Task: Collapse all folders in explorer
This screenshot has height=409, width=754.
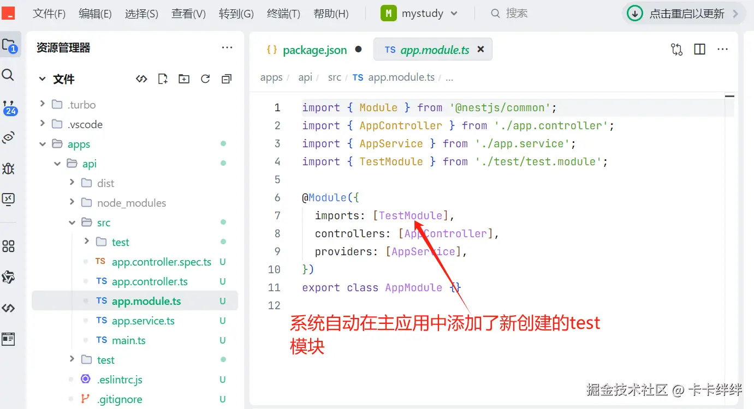Action: 227,79
